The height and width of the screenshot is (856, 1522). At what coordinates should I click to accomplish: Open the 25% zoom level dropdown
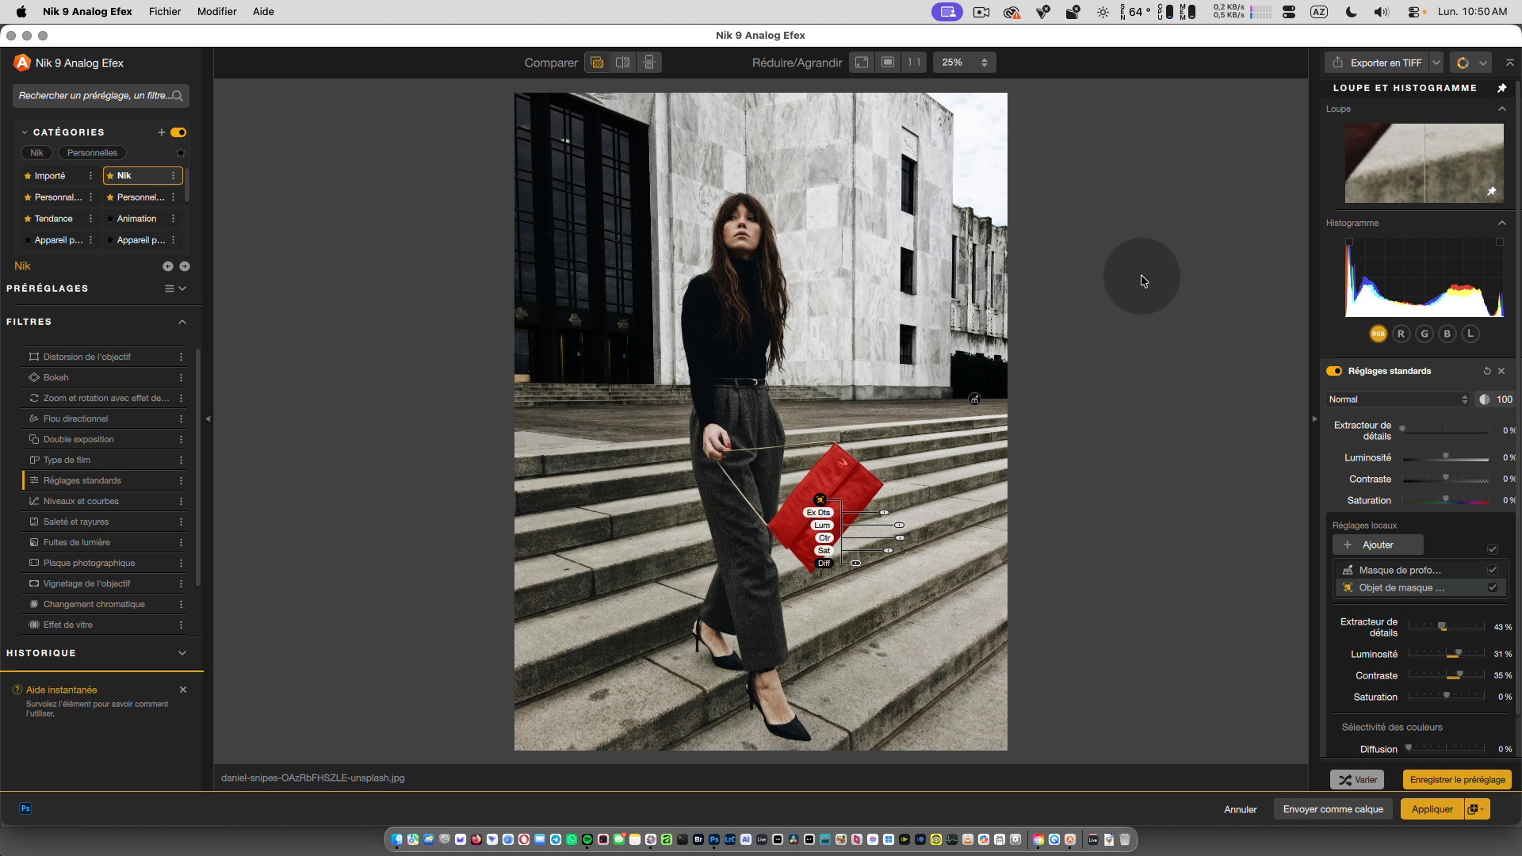(965, 63)
